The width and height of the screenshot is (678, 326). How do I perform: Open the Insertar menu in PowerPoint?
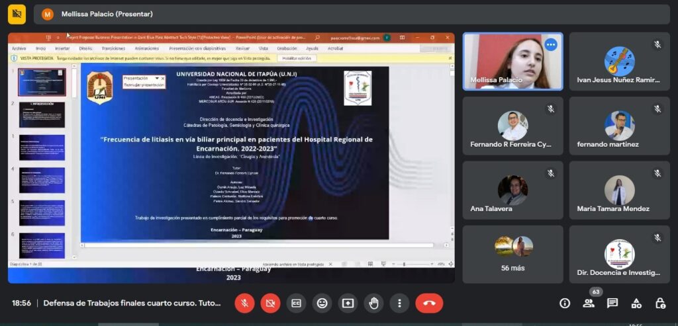coord(62,48)
